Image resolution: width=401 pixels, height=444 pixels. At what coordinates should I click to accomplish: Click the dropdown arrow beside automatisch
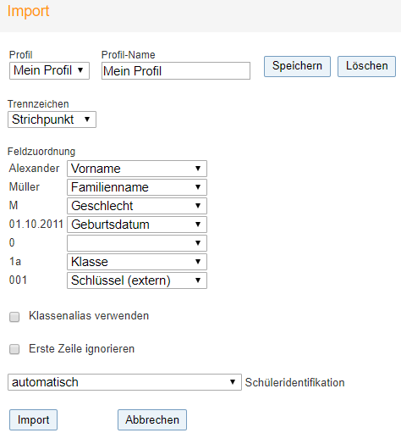pos(233,382)
